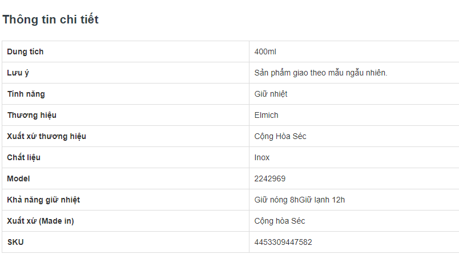Image resolution: width=459 pixels, height=254 pixels.
Task: Click the "Tính năng" label
Action: 26,94
